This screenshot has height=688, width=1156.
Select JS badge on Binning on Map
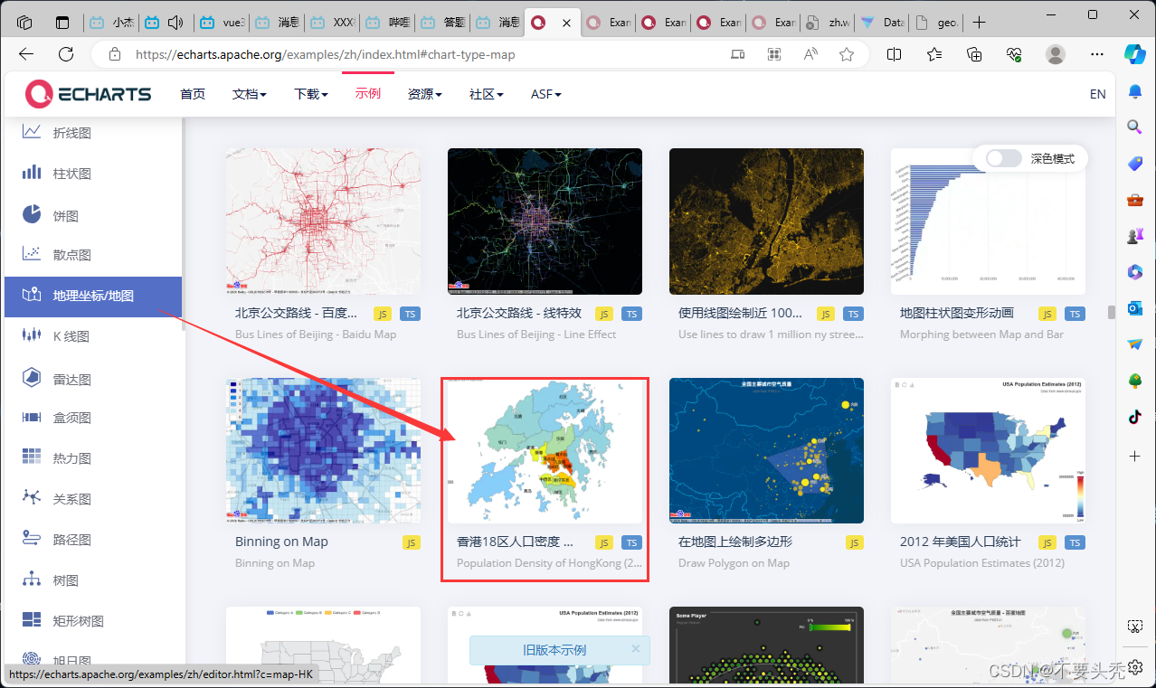[x=411, y=542]
